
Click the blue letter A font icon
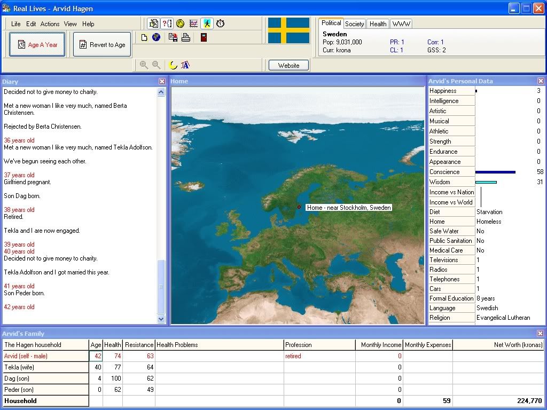tap(185, 65)
